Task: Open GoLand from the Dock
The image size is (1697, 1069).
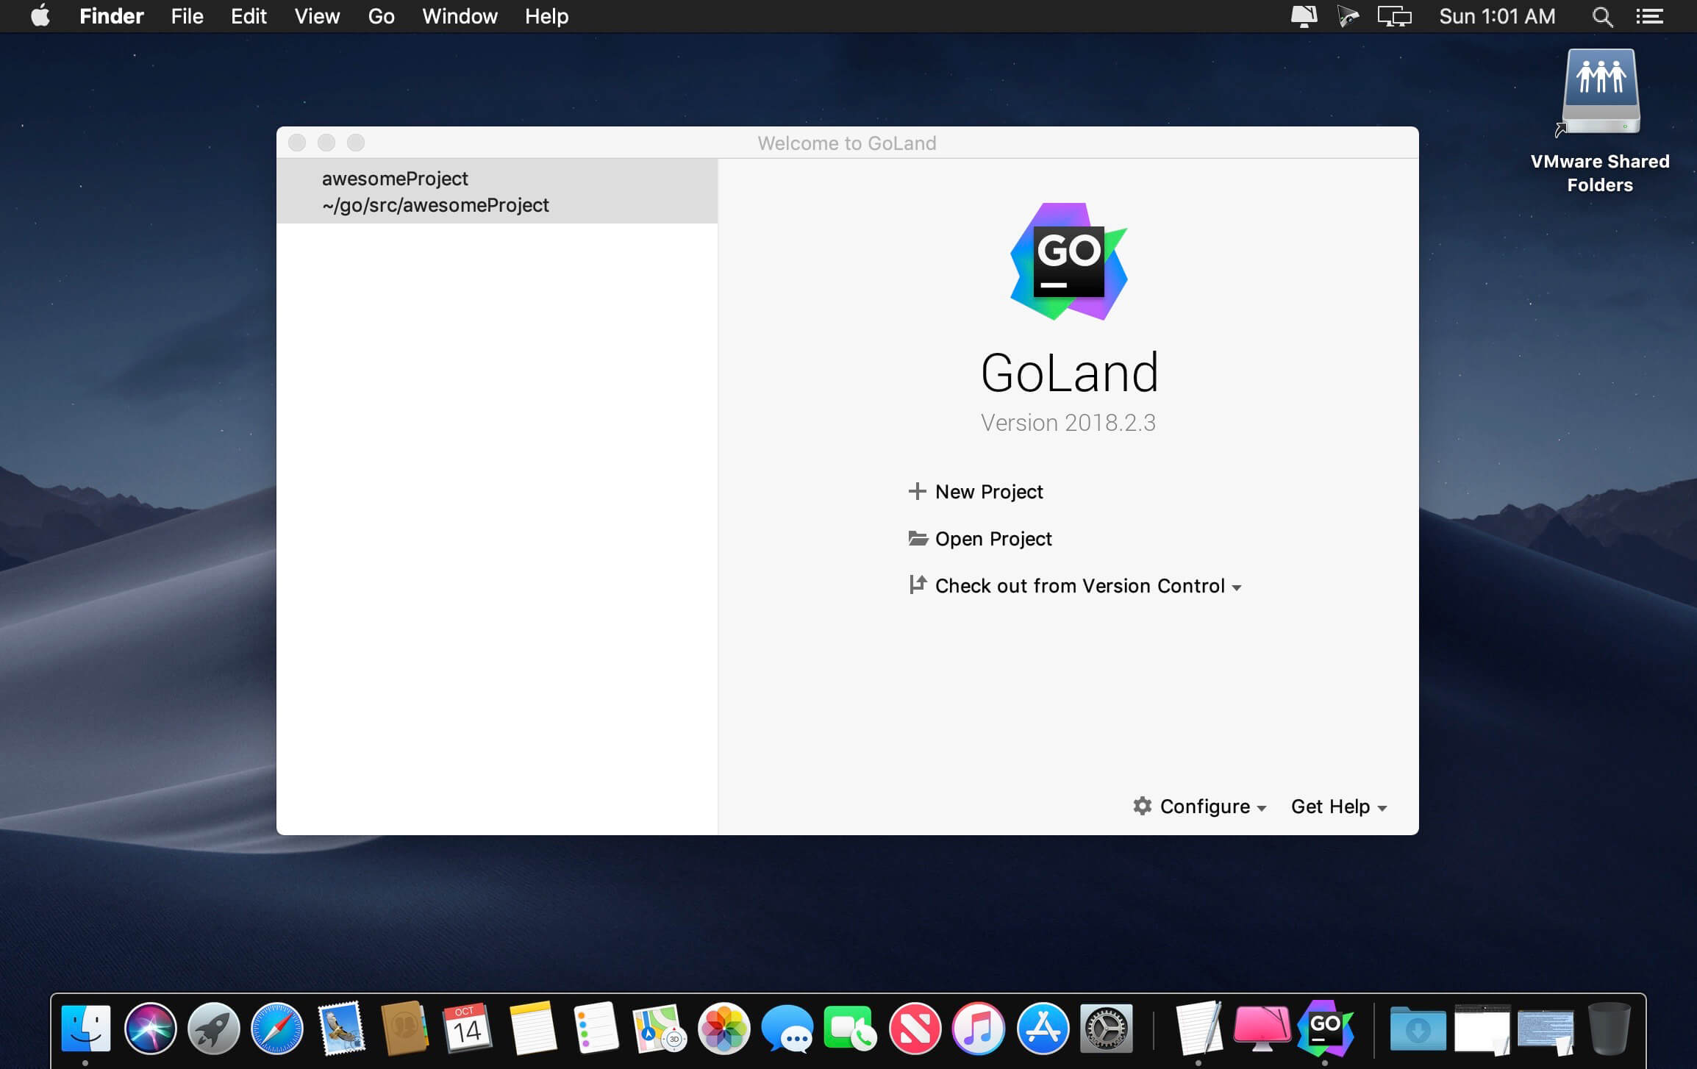Action: tap(1325, 1028)
